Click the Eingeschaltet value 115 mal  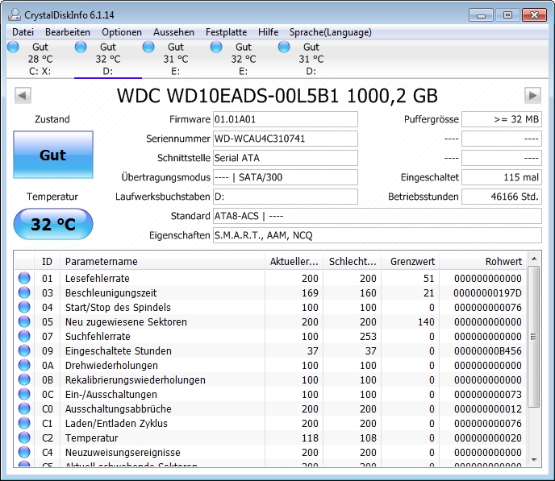coord(502,177)
